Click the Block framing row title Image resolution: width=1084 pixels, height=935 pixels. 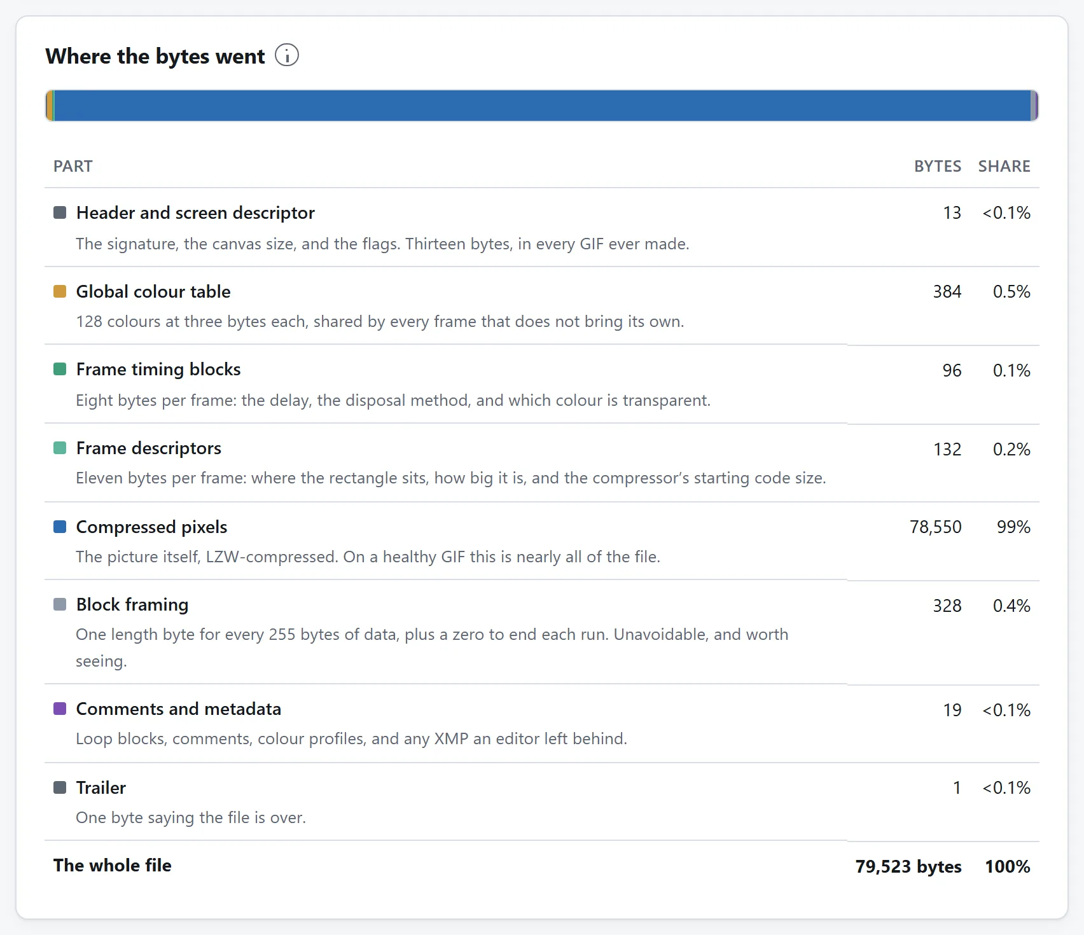[x=132, y=604]
